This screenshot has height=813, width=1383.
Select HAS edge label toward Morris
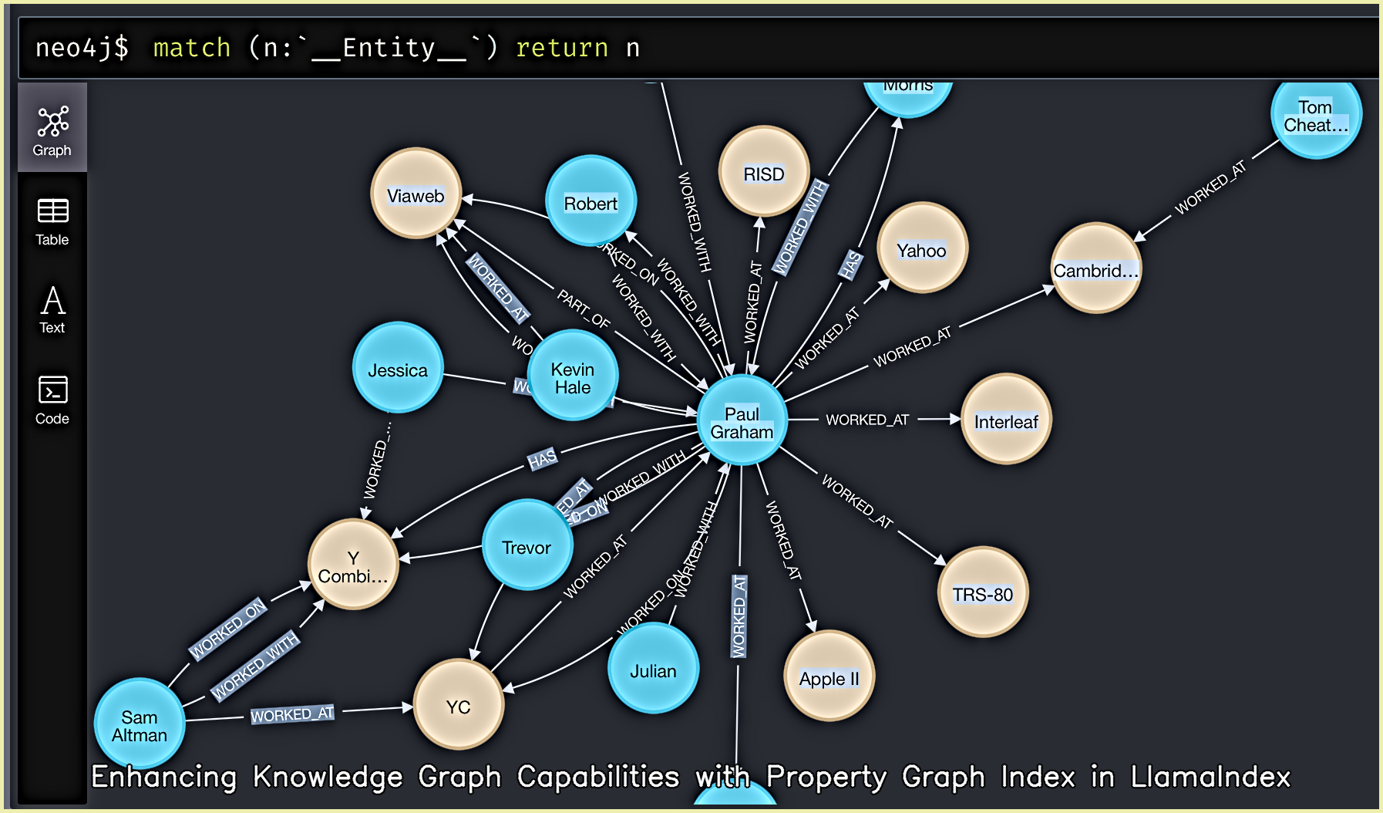click(850, 265)
